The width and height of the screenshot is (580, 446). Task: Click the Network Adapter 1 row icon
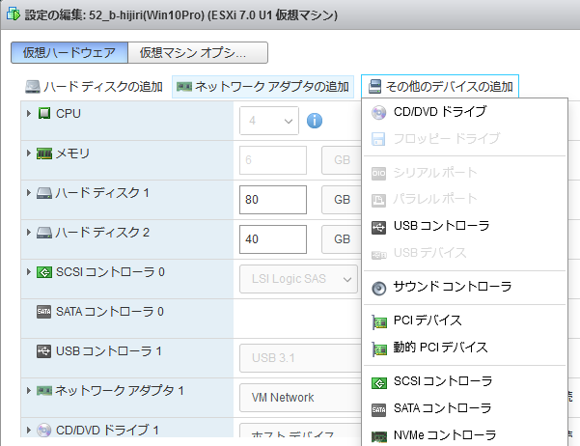44,390
